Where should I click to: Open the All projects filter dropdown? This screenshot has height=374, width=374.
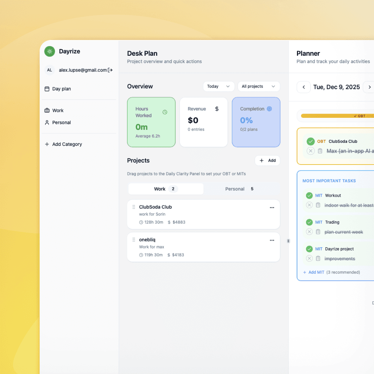[x=259, y=86]
